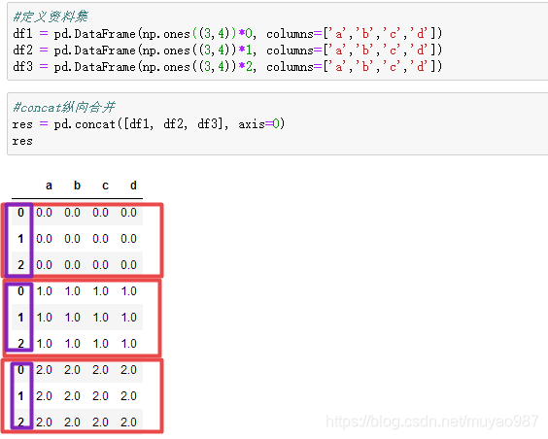Click the df3 DataFrame definition line
548x439 pixels.
pos(227,67)
